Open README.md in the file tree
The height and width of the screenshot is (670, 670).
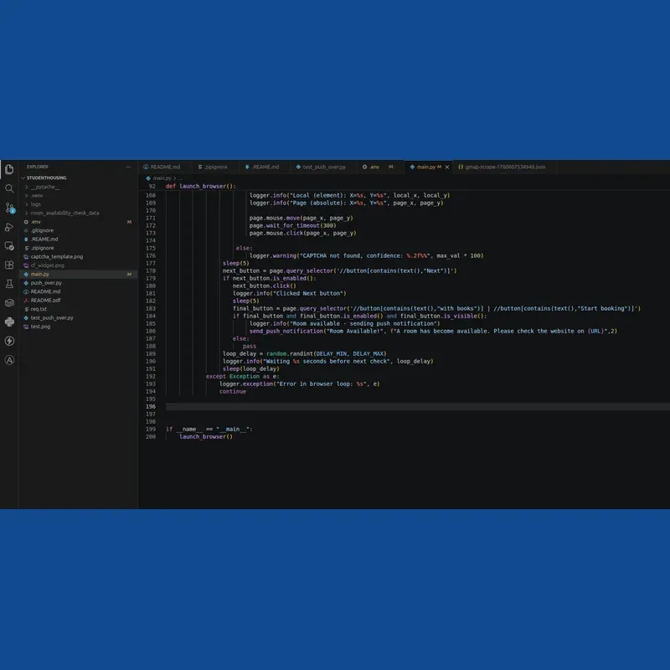point(78,291)
